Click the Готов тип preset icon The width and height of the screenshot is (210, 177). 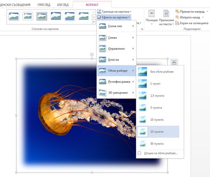click(102, 26)
